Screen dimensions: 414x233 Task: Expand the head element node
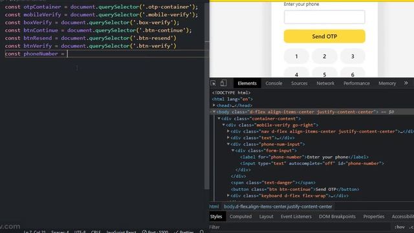pos(214,105)
